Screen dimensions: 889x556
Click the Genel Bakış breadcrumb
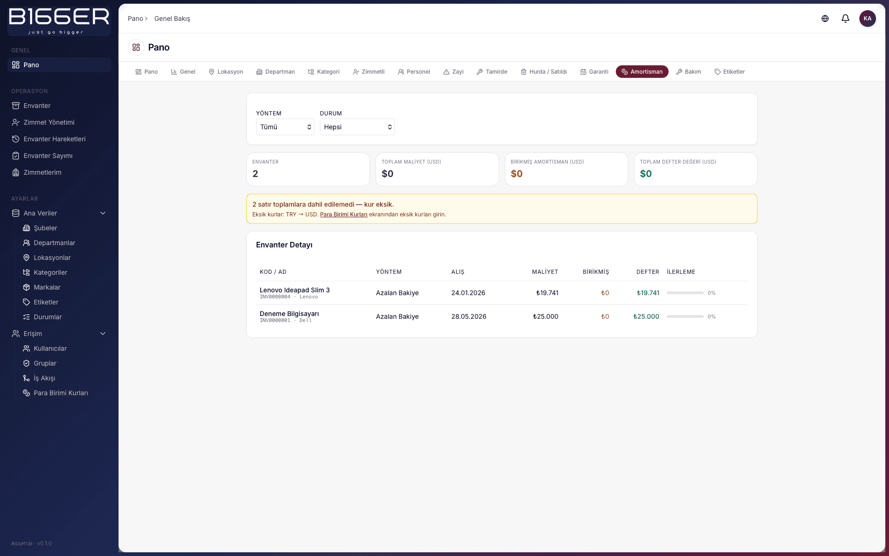(172, 19)
